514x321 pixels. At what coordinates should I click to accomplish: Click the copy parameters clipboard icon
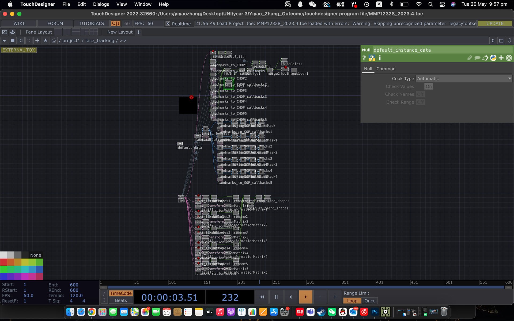(x=485, y=58)
